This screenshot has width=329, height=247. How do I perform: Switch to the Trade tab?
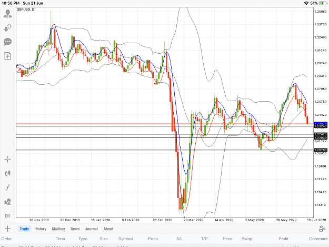point(24,229)
